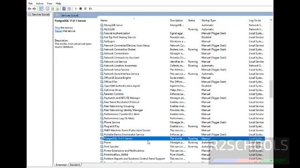This screenshot has width=300, height=168.
Task: Click gear icon of MongoDB Server row
Action: [102, 25]
